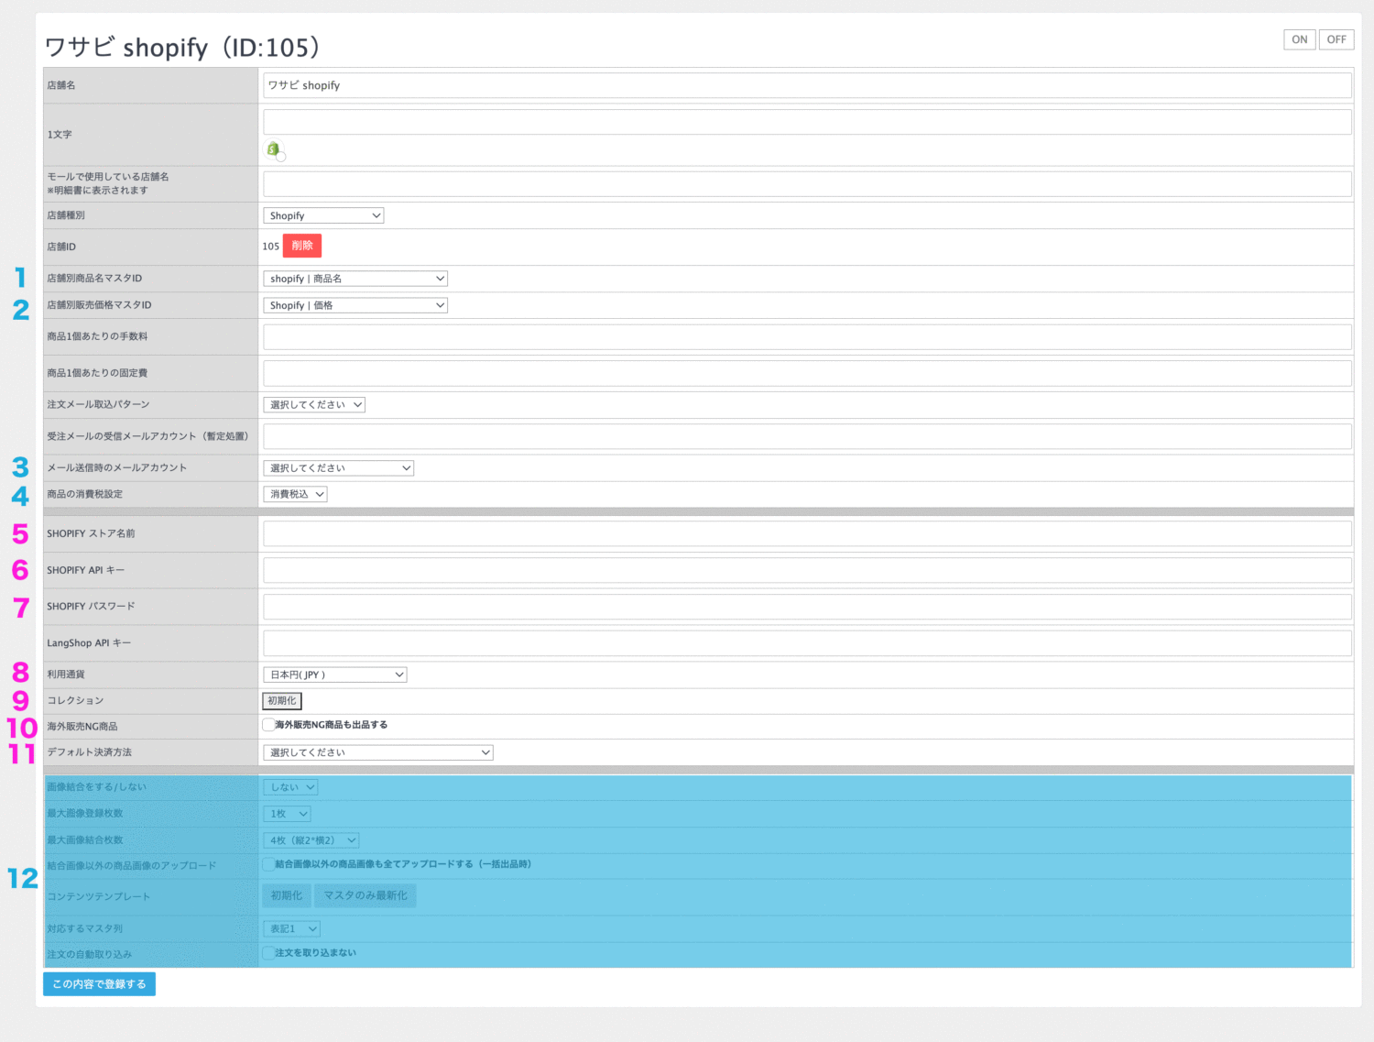Open the 最大画像結合枚数 dropdown
Image resolution: width=1374 pixels, height=1042 pixels.
311,840
